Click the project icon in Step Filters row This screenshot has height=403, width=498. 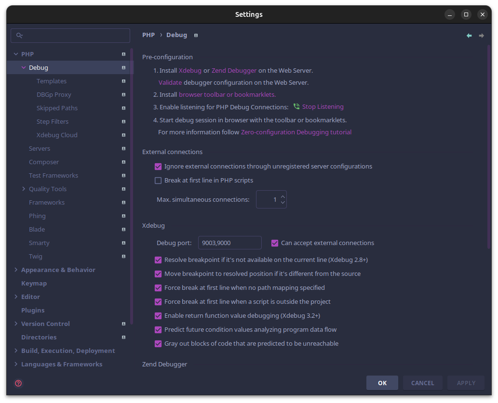123,121
